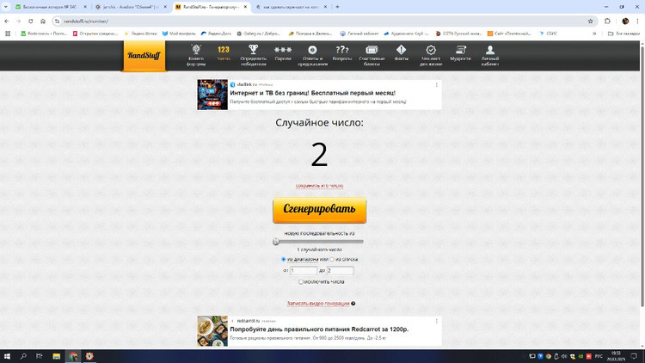Click the random numbers count slider handle

(276, 242)
